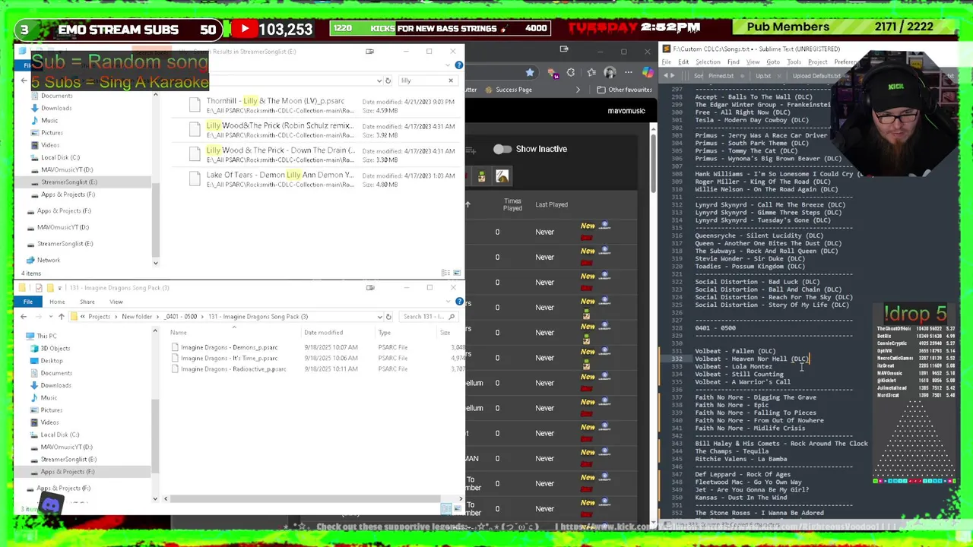Click Sublime Text next tab arrow

point(673,76)
